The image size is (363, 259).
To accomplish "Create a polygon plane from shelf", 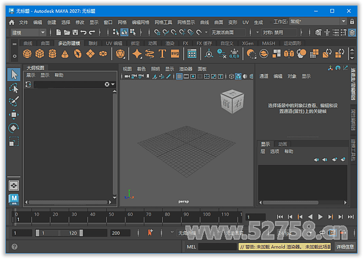I will (x=90, y=54).
